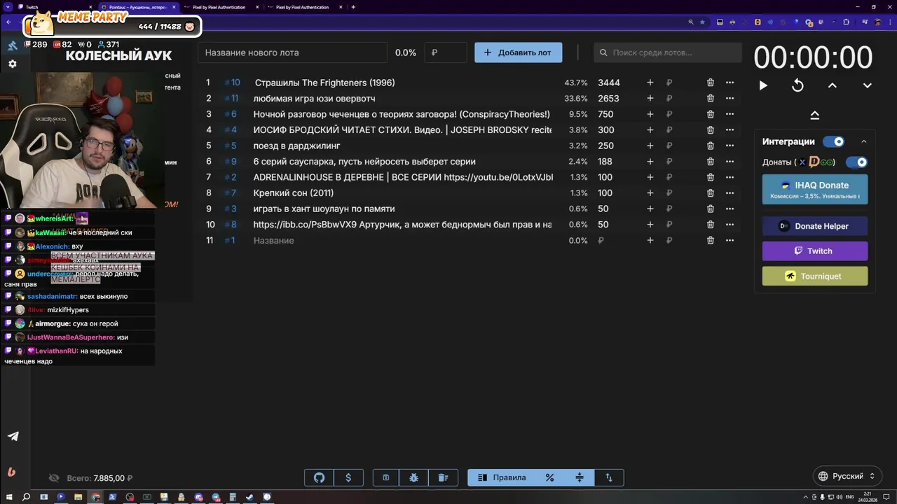Select the lot name играть в хант шоулаун
Viewport: 897px width, 504px height.
tap(324, 209)
